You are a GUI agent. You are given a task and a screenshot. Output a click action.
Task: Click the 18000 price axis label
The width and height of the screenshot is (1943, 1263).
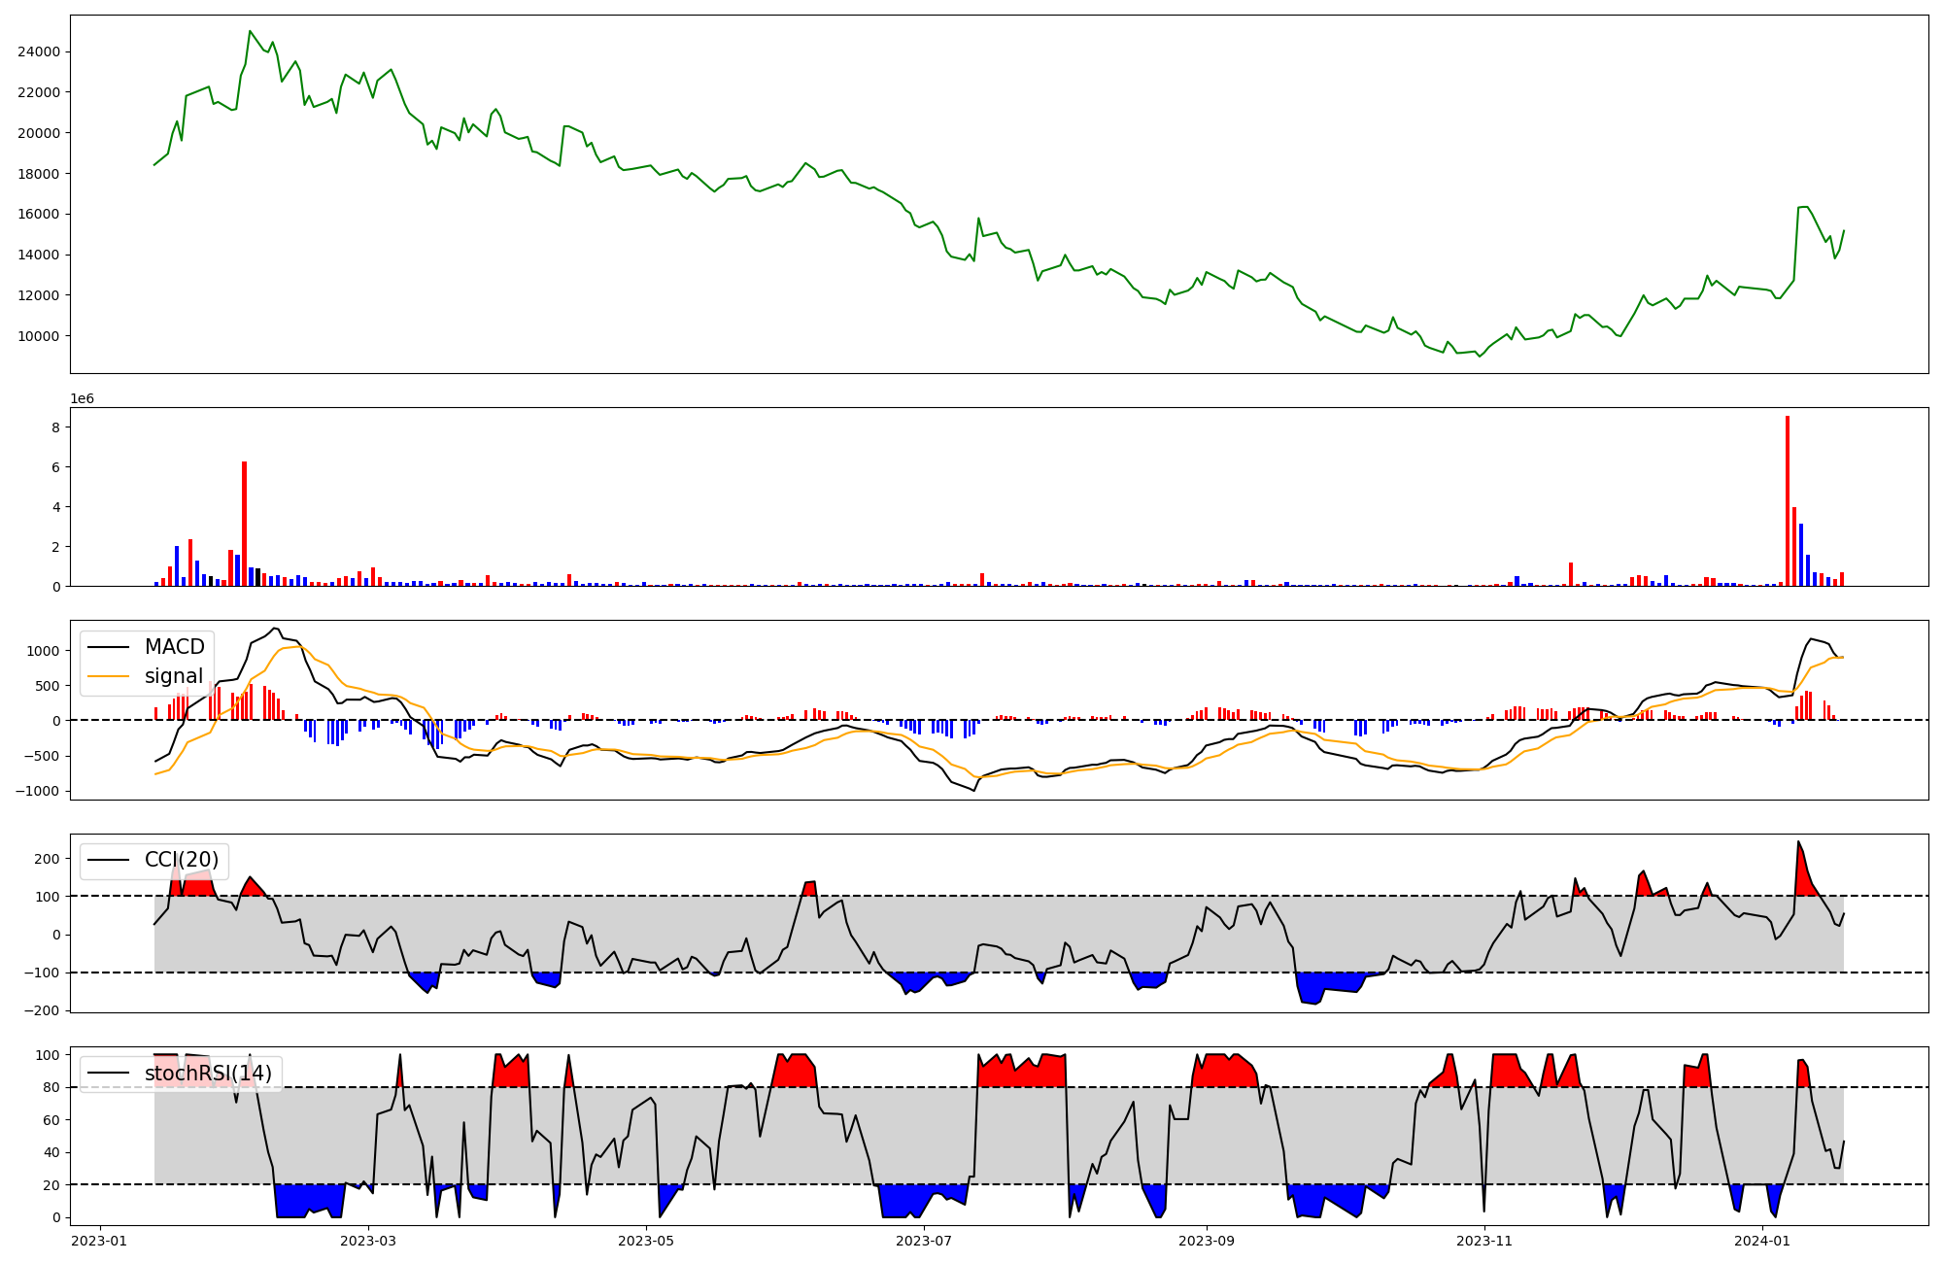[39, 174]
